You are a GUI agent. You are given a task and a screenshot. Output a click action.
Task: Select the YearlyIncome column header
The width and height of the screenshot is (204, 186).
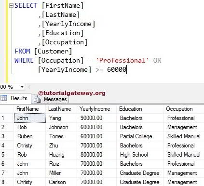[x=96, y=109]
